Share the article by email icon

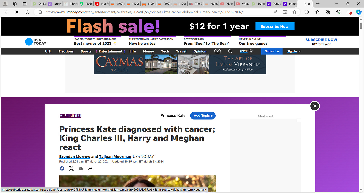click(x=81, y=168)
